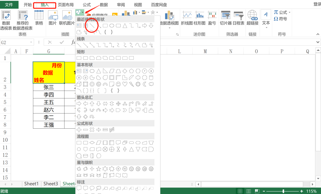Image resolution: width=321 pixels, height=194 pixels.
Task: Pick the flowchart summing junction shape
Action: 105,149
